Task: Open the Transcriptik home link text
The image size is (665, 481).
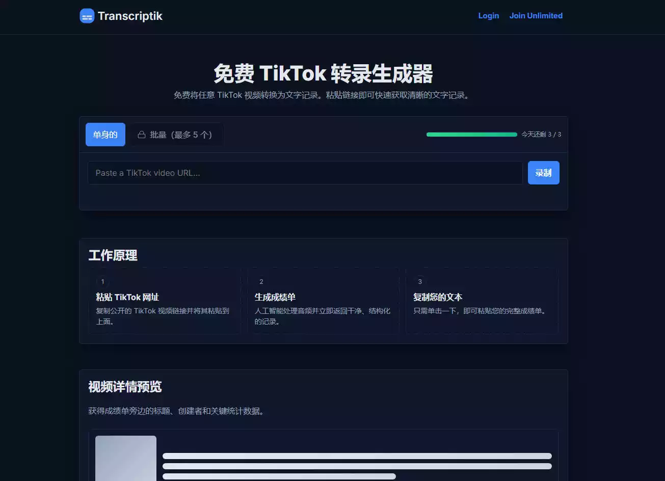Action: (x=130, y=16)
